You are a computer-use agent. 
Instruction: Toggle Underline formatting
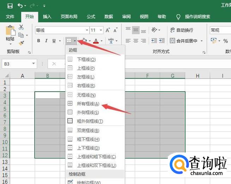pos(54,41)
